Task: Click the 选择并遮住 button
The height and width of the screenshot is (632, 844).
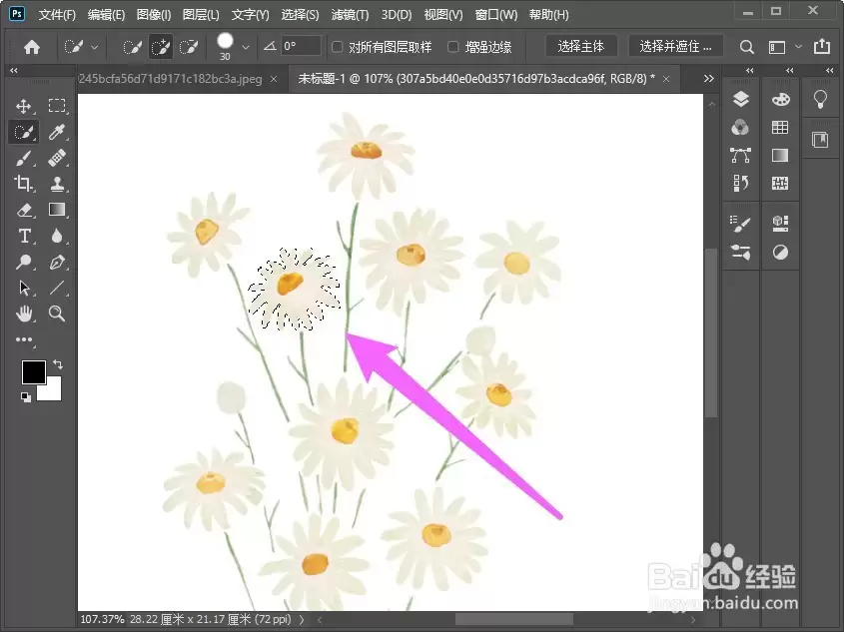Action: point(675,47)
